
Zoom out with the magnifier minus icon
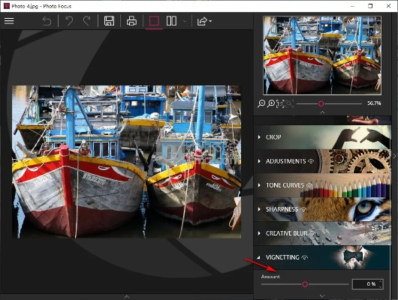point(261,103)
